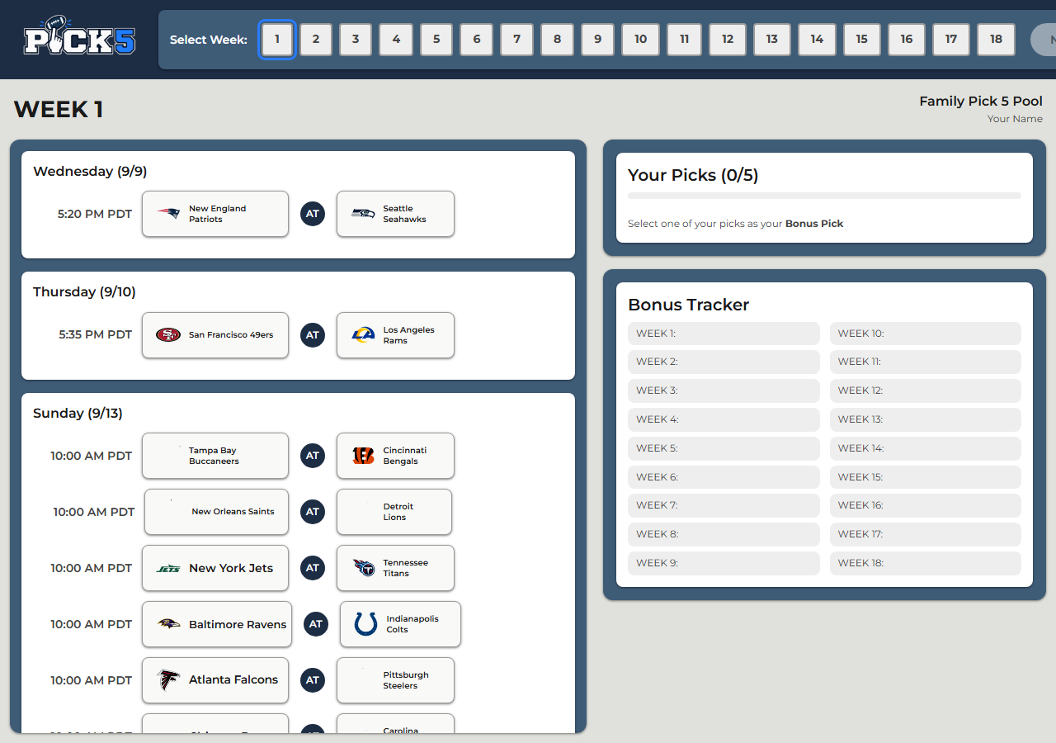Open week 17
The image size is (1056, 743).
[951, 40]
